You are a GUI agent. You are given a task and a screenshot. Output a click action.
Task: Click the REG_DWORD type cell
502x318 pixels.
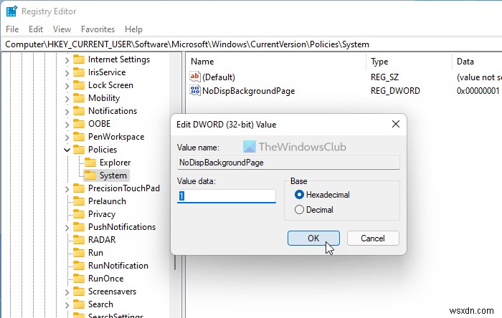[x=395, y=91]
